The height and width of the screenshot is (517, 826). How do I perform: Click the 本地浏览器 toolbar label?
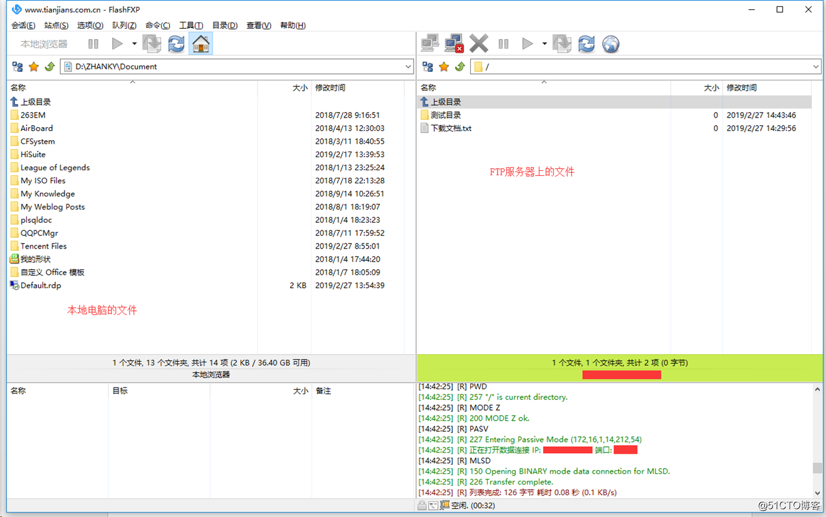tap(44, 44)
